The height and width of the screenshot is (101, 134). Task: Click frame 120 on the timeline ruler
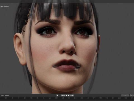[63, 98]
